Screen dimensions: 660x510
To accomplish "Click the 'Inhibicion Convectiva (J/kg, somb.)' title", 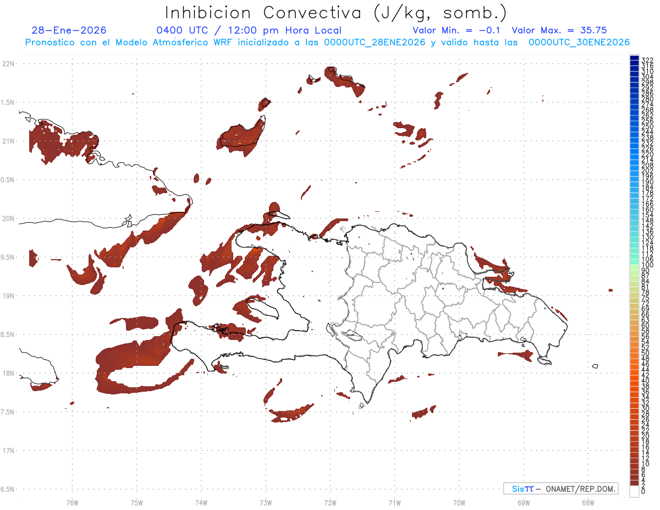I will click(x=336, y=13).
